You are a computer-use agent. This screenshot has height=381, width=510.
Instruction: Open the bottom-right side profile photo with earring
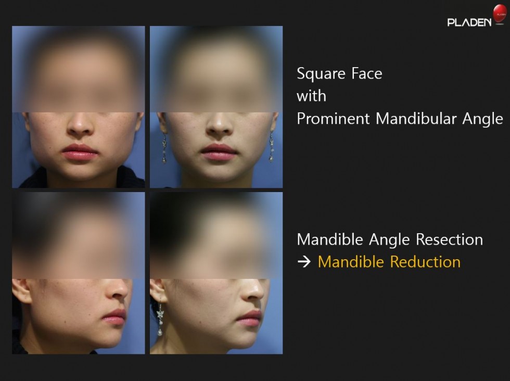coord(216,273)
